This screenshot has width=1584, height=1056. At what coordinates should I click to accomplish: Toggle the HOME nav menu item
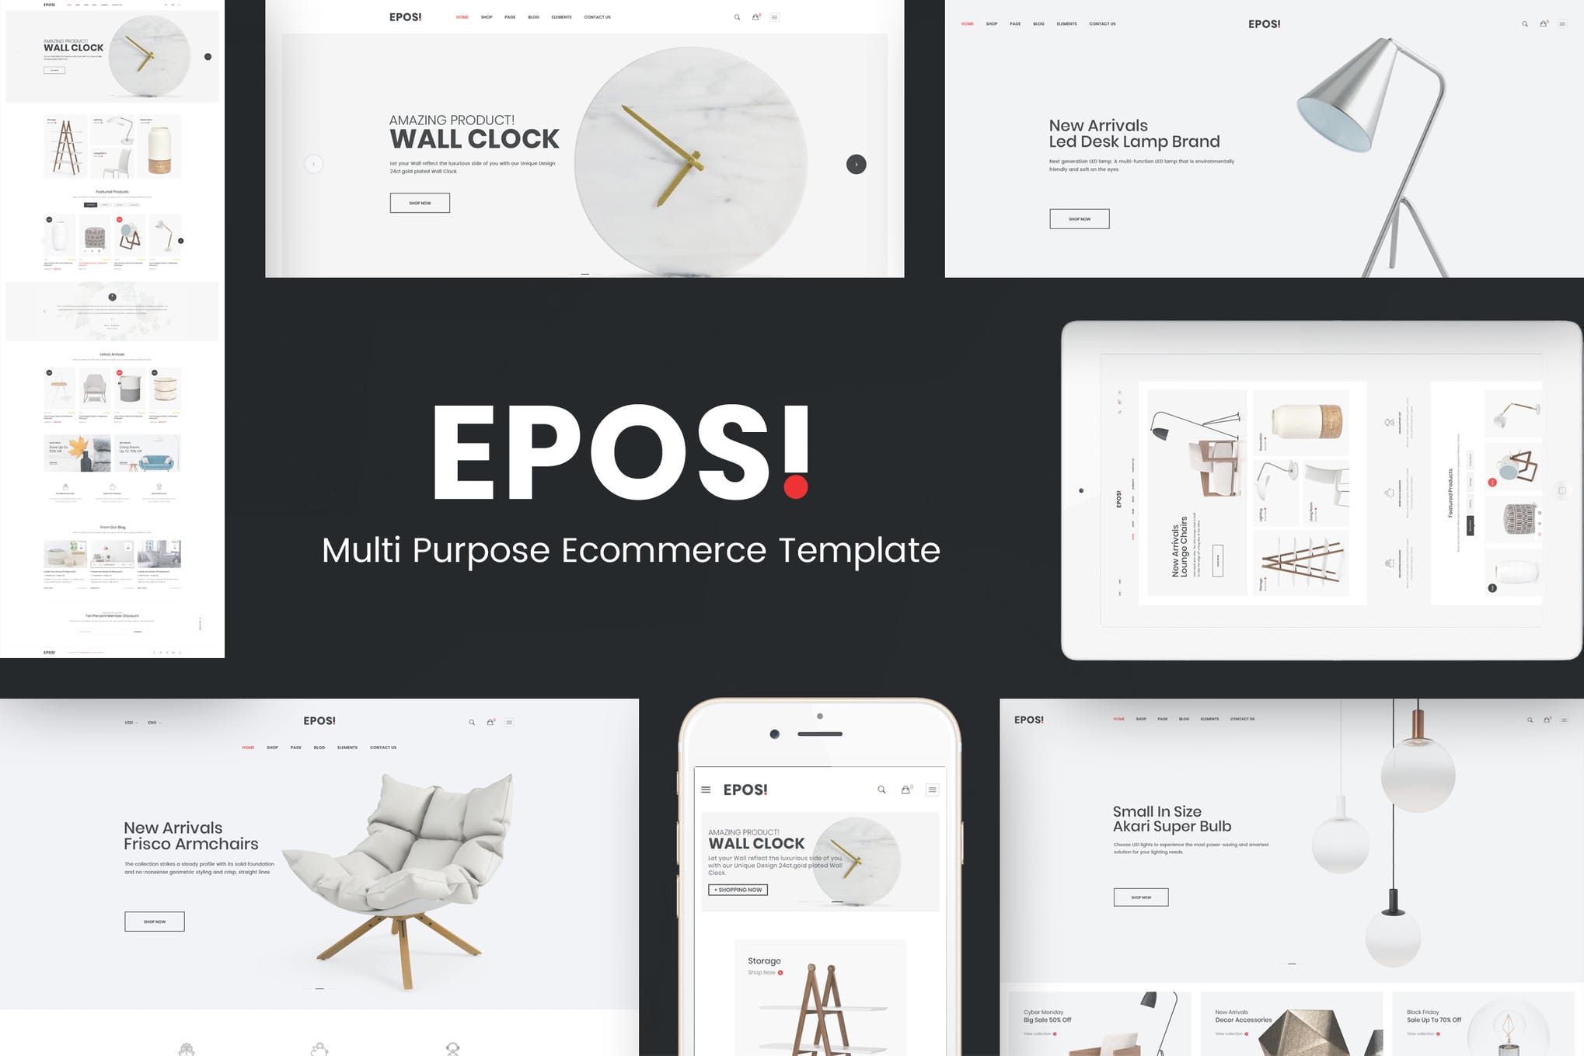click(x=462, y=16)
